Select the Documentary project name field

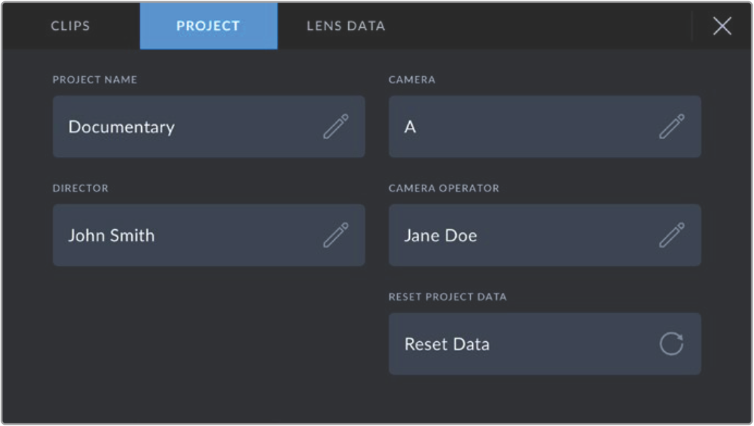186,127
